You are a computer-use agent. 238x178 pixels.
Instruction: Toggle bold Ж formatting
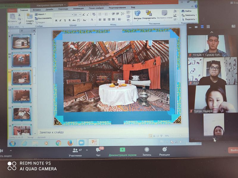click(56, 20)
